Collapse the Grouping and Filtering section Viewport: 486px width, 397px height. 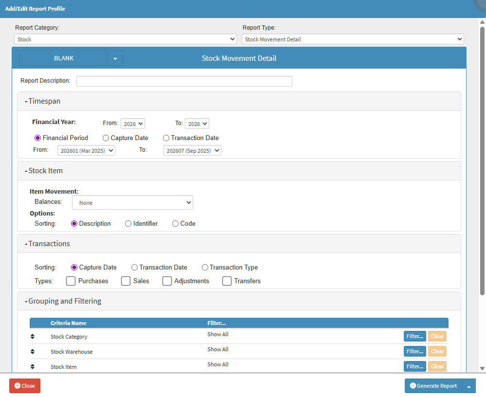(64, 301)
